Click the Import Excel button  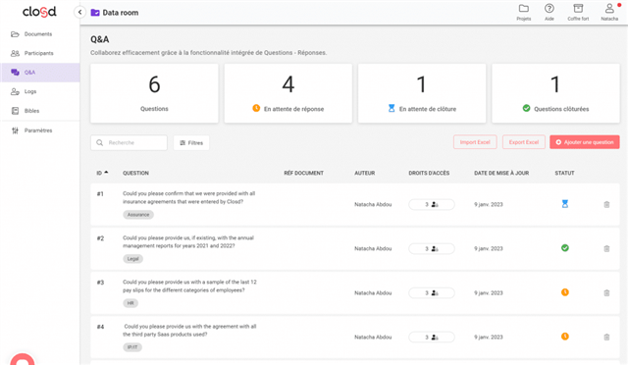coord(475,142)
